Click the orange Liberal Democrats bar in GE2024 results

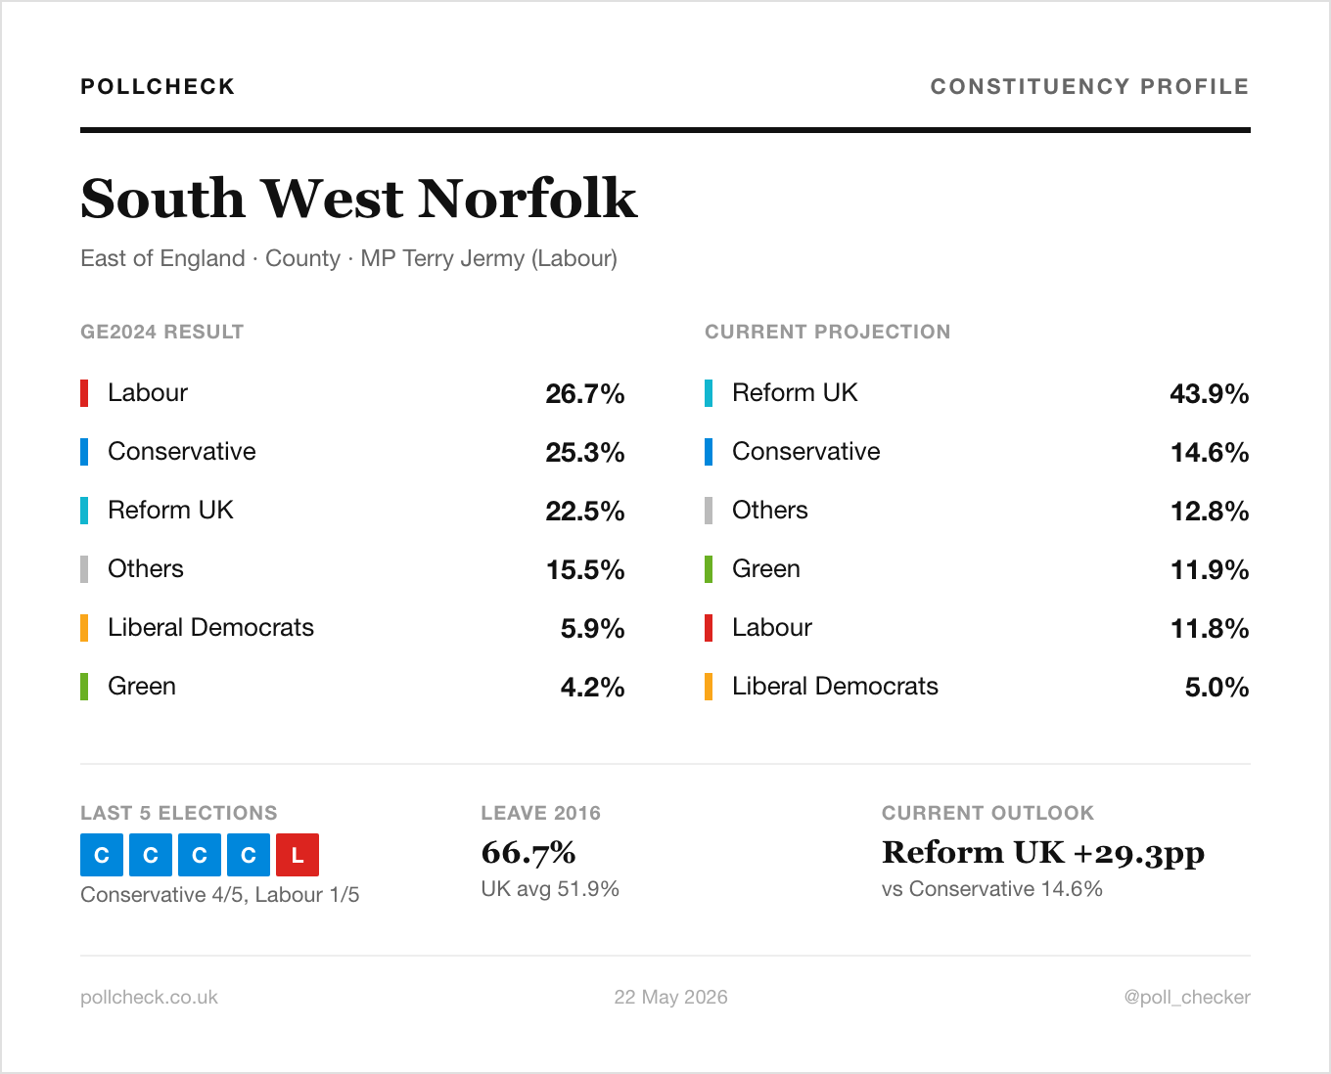tap(84, 628)
